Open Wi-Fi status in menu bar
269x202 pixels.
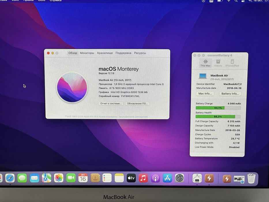point(229,1)
